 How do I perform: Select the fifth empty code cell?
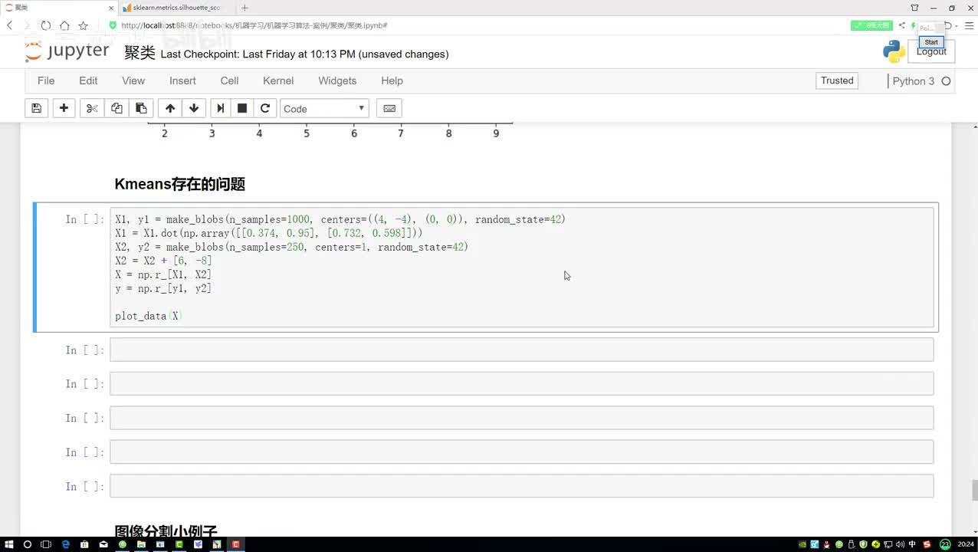pos(521,486)
